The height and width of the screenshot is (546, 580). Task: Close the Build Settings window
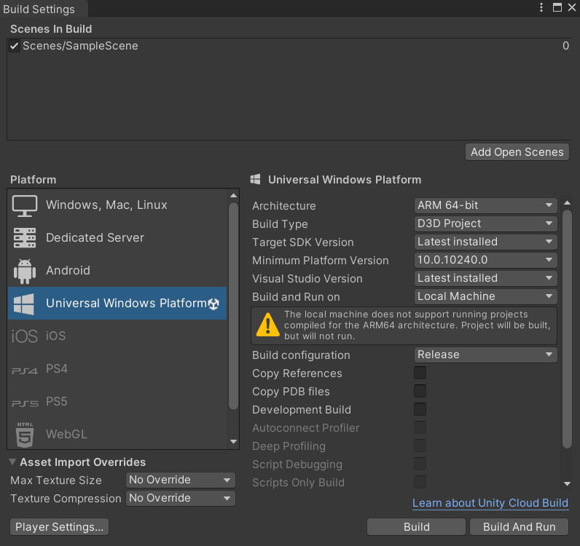[x=572, y=7]
